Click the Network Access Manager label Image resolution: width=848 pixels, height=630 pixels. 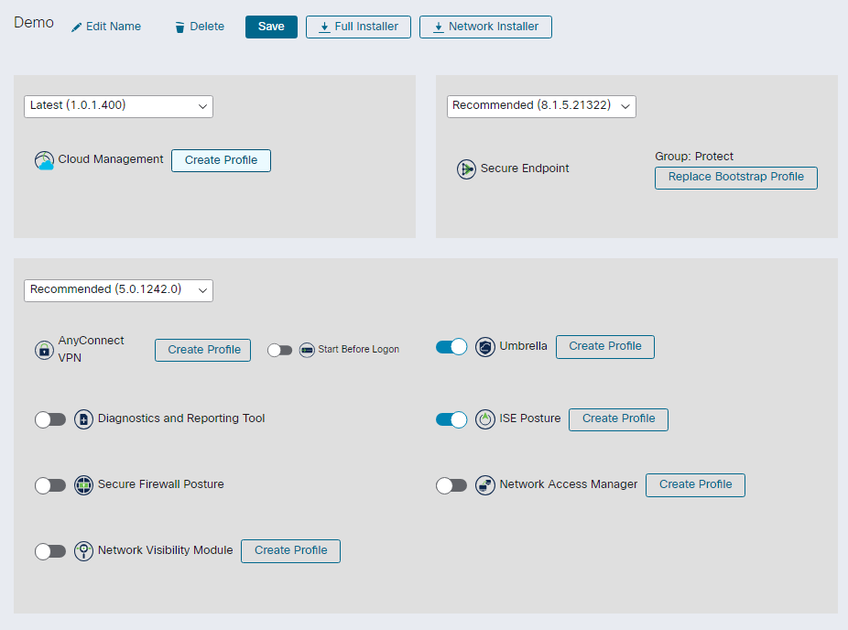click(x=569, y=484)
